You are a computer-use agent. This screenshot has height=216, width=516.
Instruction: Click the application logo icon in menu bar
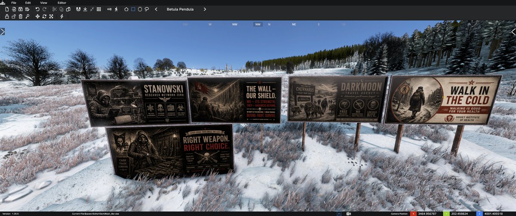click(2, 3)
